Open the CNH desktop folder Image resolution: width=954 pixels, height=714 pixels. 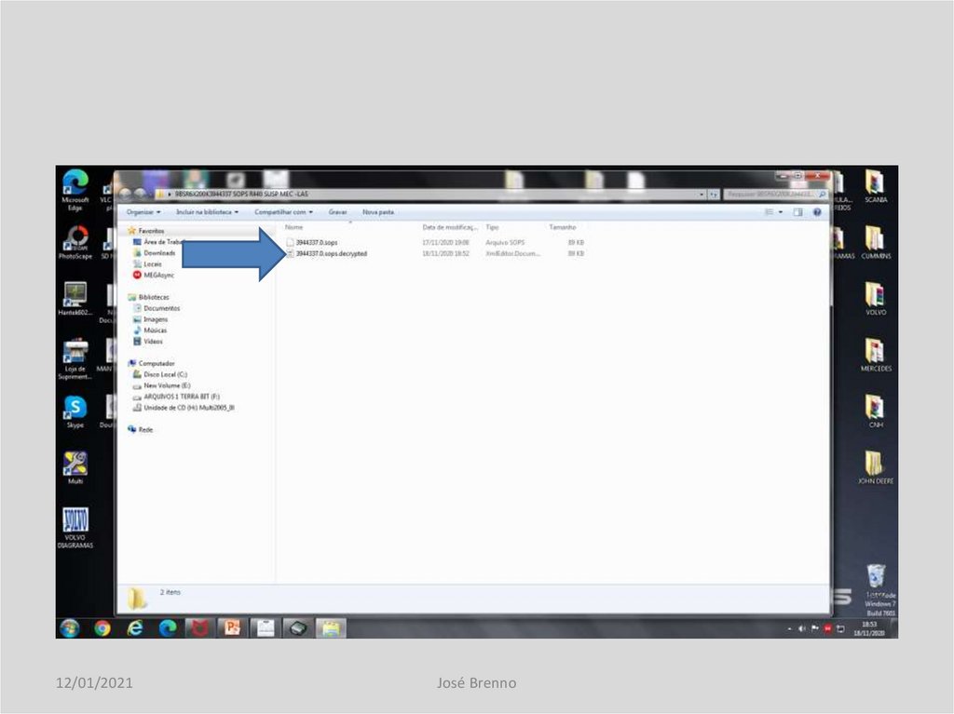(876, 411)
